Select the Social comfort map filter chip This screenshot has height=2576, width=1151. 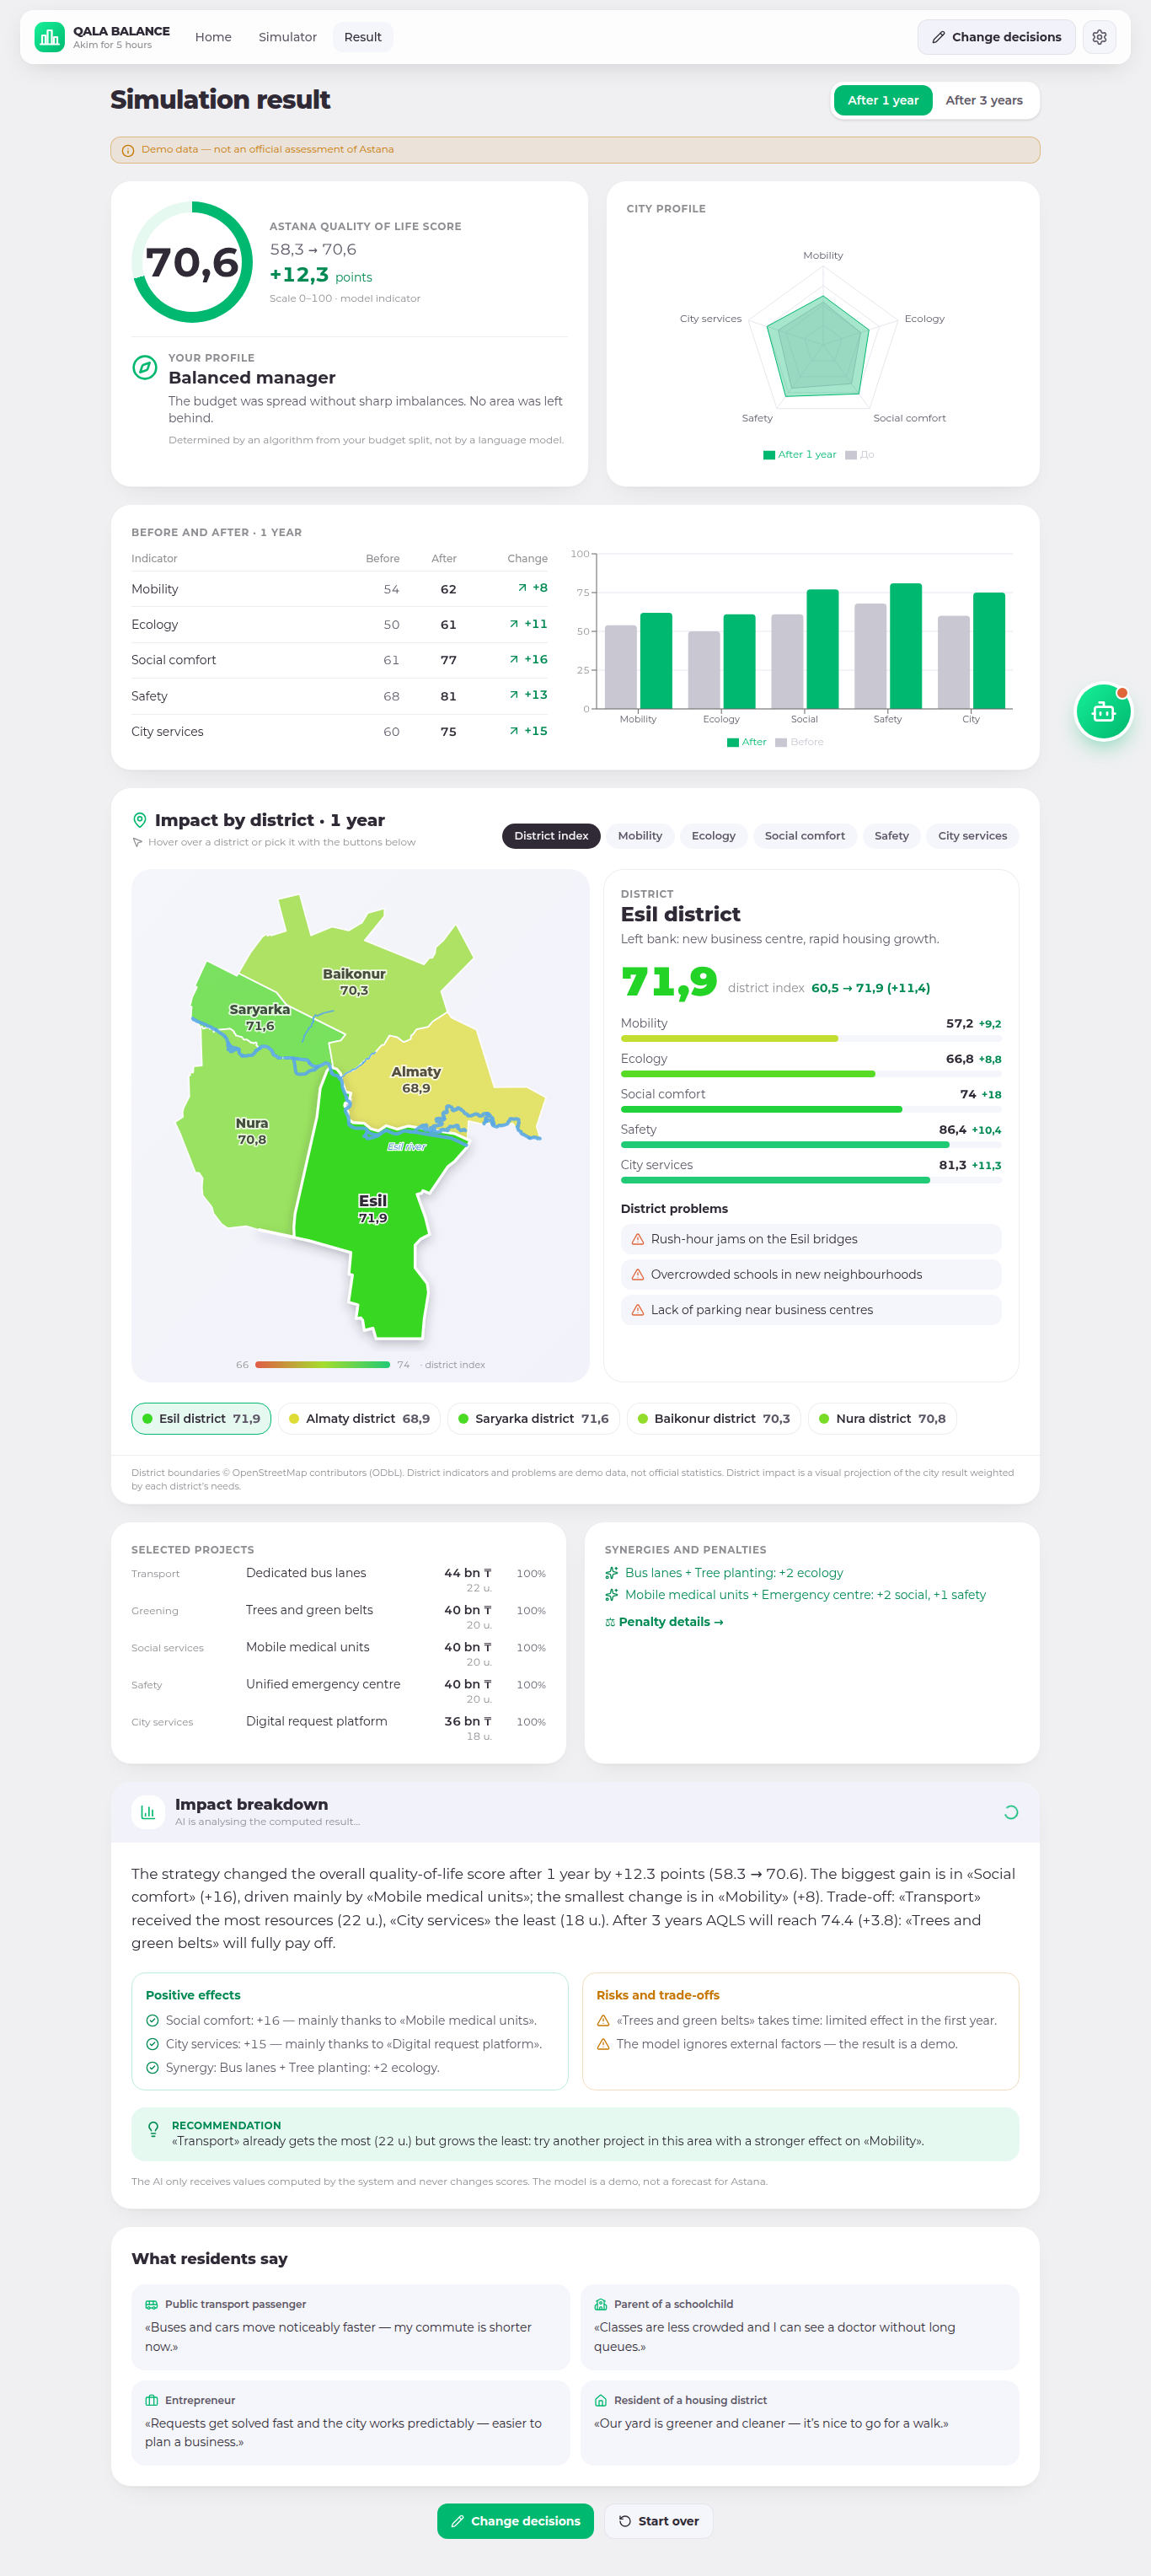(x=804, y=836)
